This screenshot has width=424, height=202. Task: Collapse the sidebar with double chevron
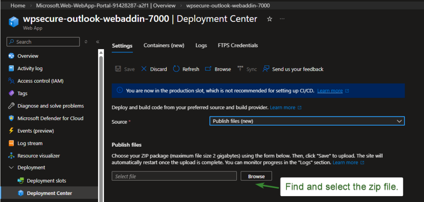pyautogui.click(x=98, y=42)
